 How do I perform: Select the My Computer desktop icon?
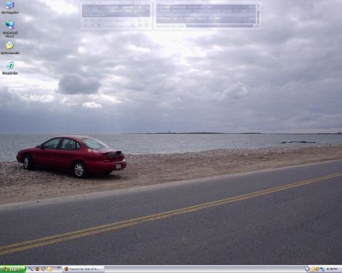10,8
